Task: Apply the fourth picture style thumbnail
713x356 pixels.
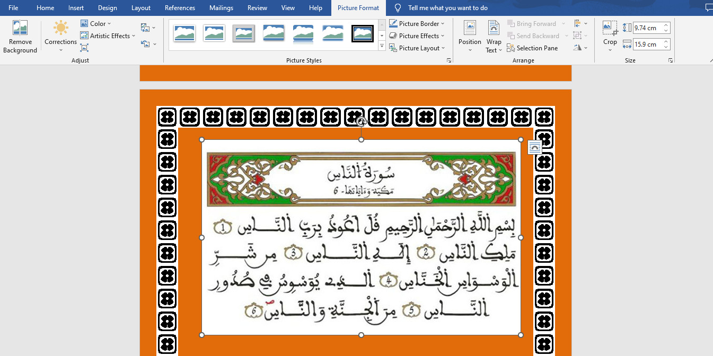Action: coord(274,33)
